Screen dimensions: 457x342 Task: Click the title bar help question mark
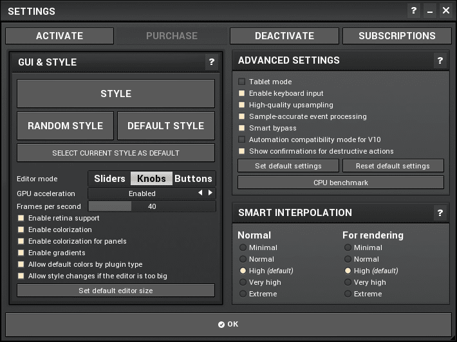(414, 11)
